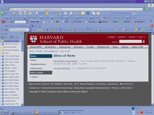154x115 pixels.
Task: Click the Add Tab plus button
Action: (x=36, y=26)
